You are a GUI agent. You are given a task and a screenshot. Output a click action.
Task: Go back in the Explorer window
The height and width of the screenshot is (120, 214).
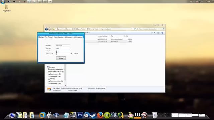46,29
